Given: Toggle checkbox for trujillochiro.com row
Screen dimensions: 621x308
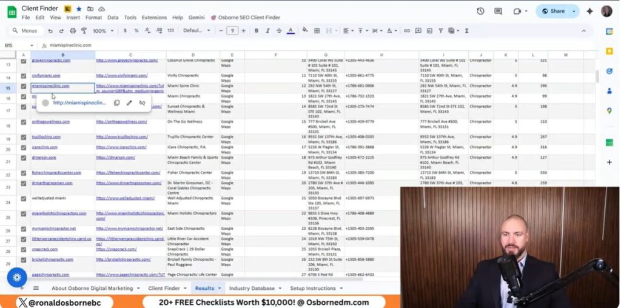Looking at the screenshot, I should (24, 137).
